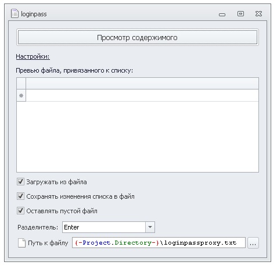Image resolution: width=277 pixels, height=269 pixels.
Task: Select the empty new row in preview grid
Action: click(x=142, y=95)
